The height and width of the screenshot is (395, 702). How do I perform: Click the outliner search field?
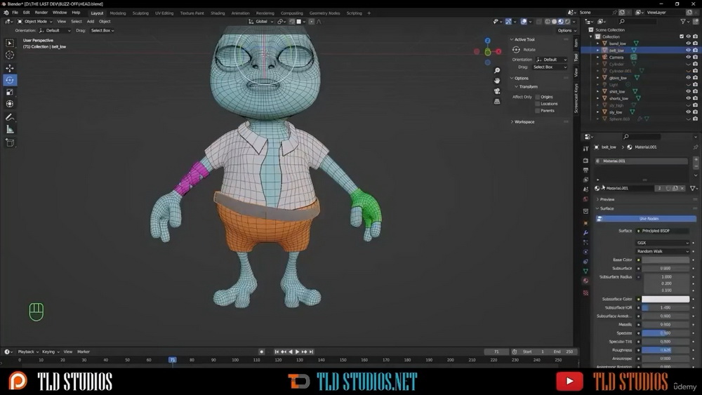tap(637, 21)
